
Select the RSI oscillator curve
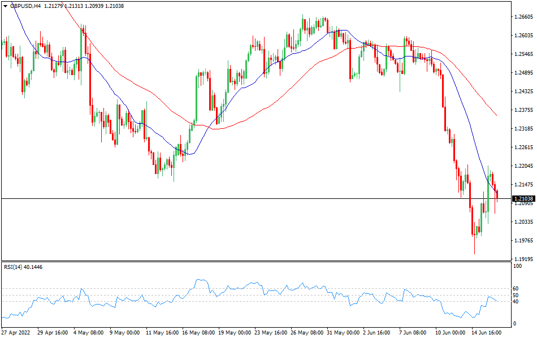point(198,280)
